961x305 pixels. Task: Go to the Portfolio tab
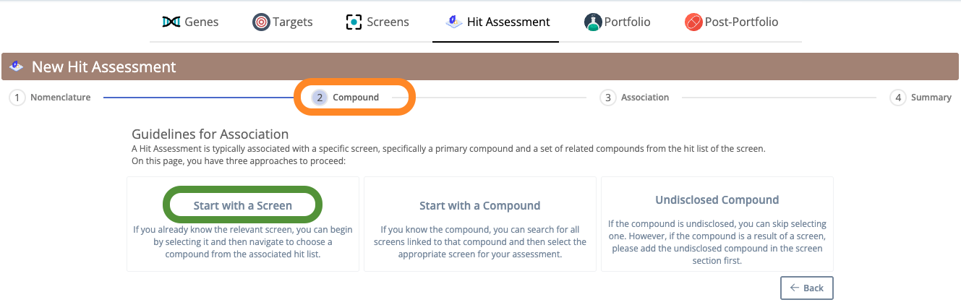click(618, 22)
